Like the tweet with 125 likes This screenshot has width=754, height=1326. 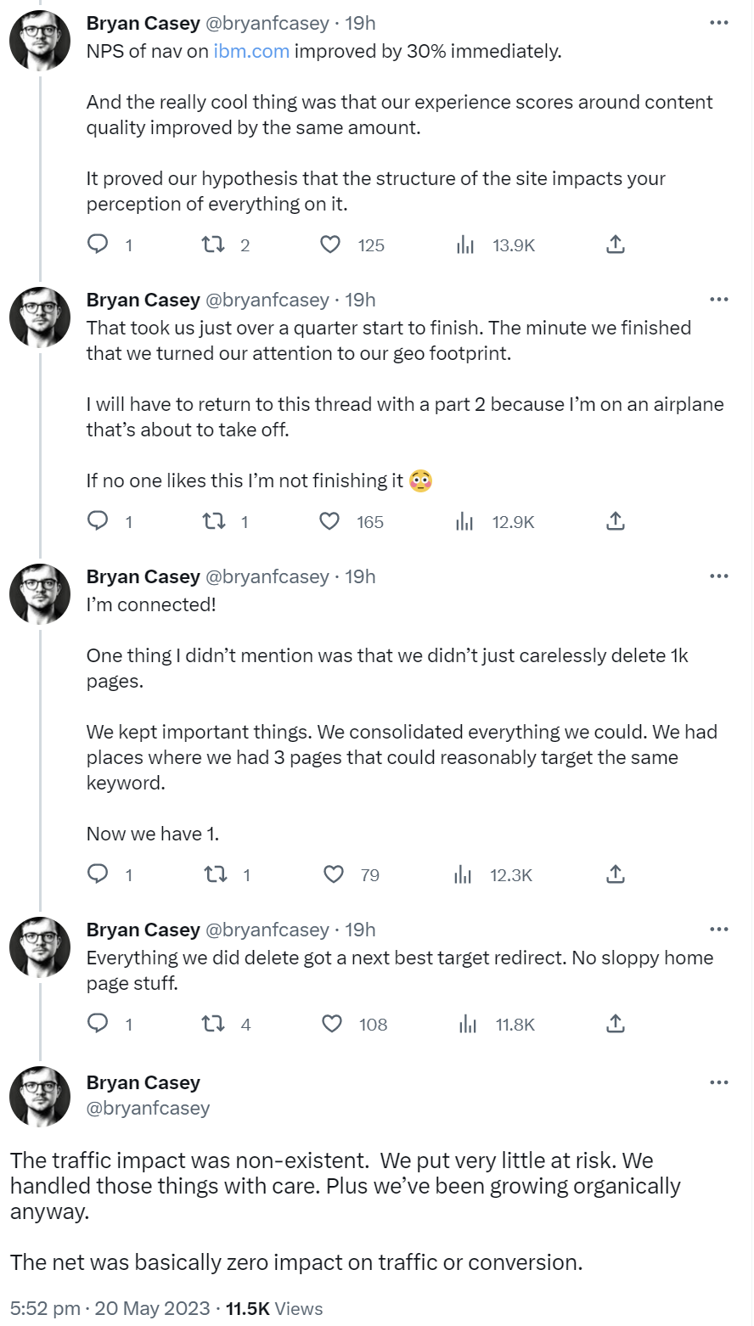point(330,245)
